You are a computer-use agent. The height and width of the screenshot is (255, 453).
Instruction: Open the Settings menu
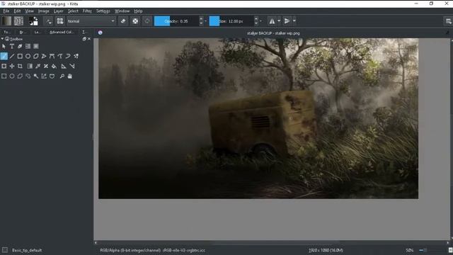(x=103, y=11)
